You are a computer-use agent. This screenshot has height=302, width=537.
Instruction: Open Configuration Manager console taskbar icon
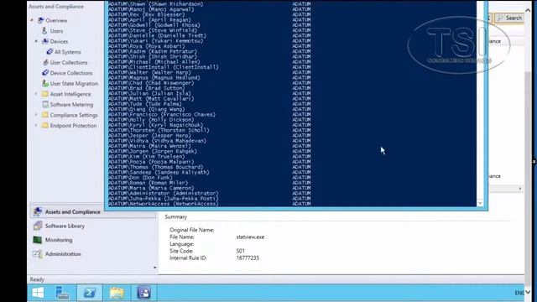click(x=143, y=293)
